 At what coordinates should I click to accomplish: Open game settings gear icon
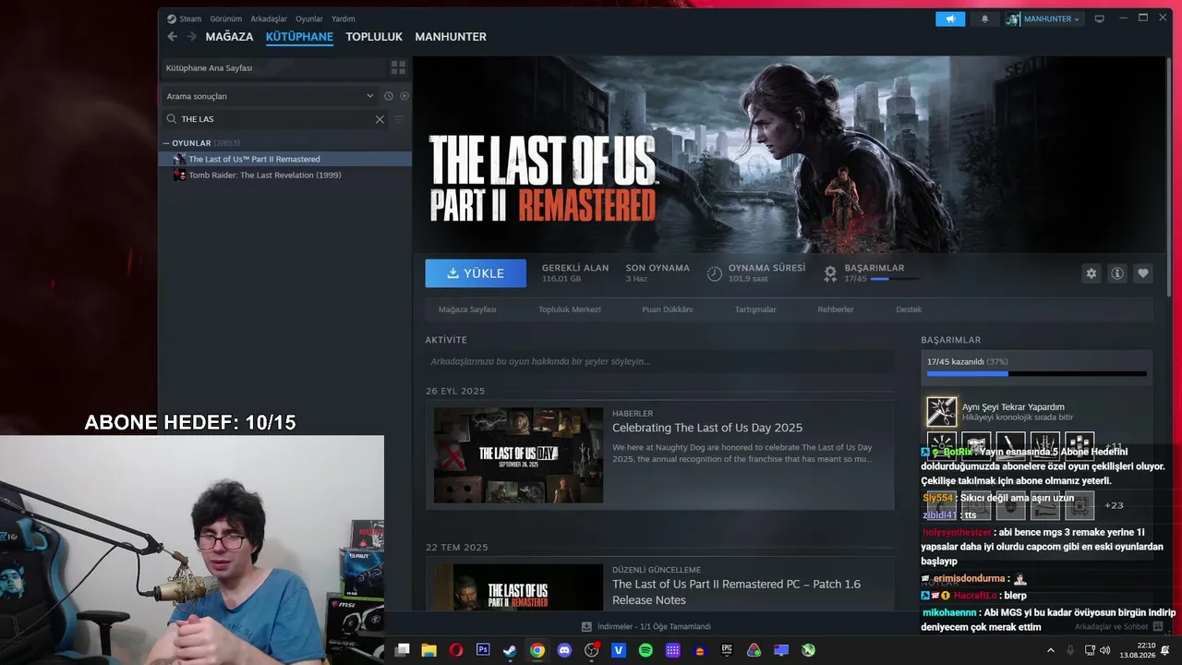[1092, 273]
